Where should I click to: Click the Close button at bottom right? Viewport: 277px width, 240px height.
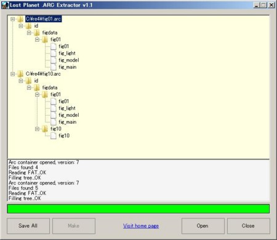coord(248,226)
